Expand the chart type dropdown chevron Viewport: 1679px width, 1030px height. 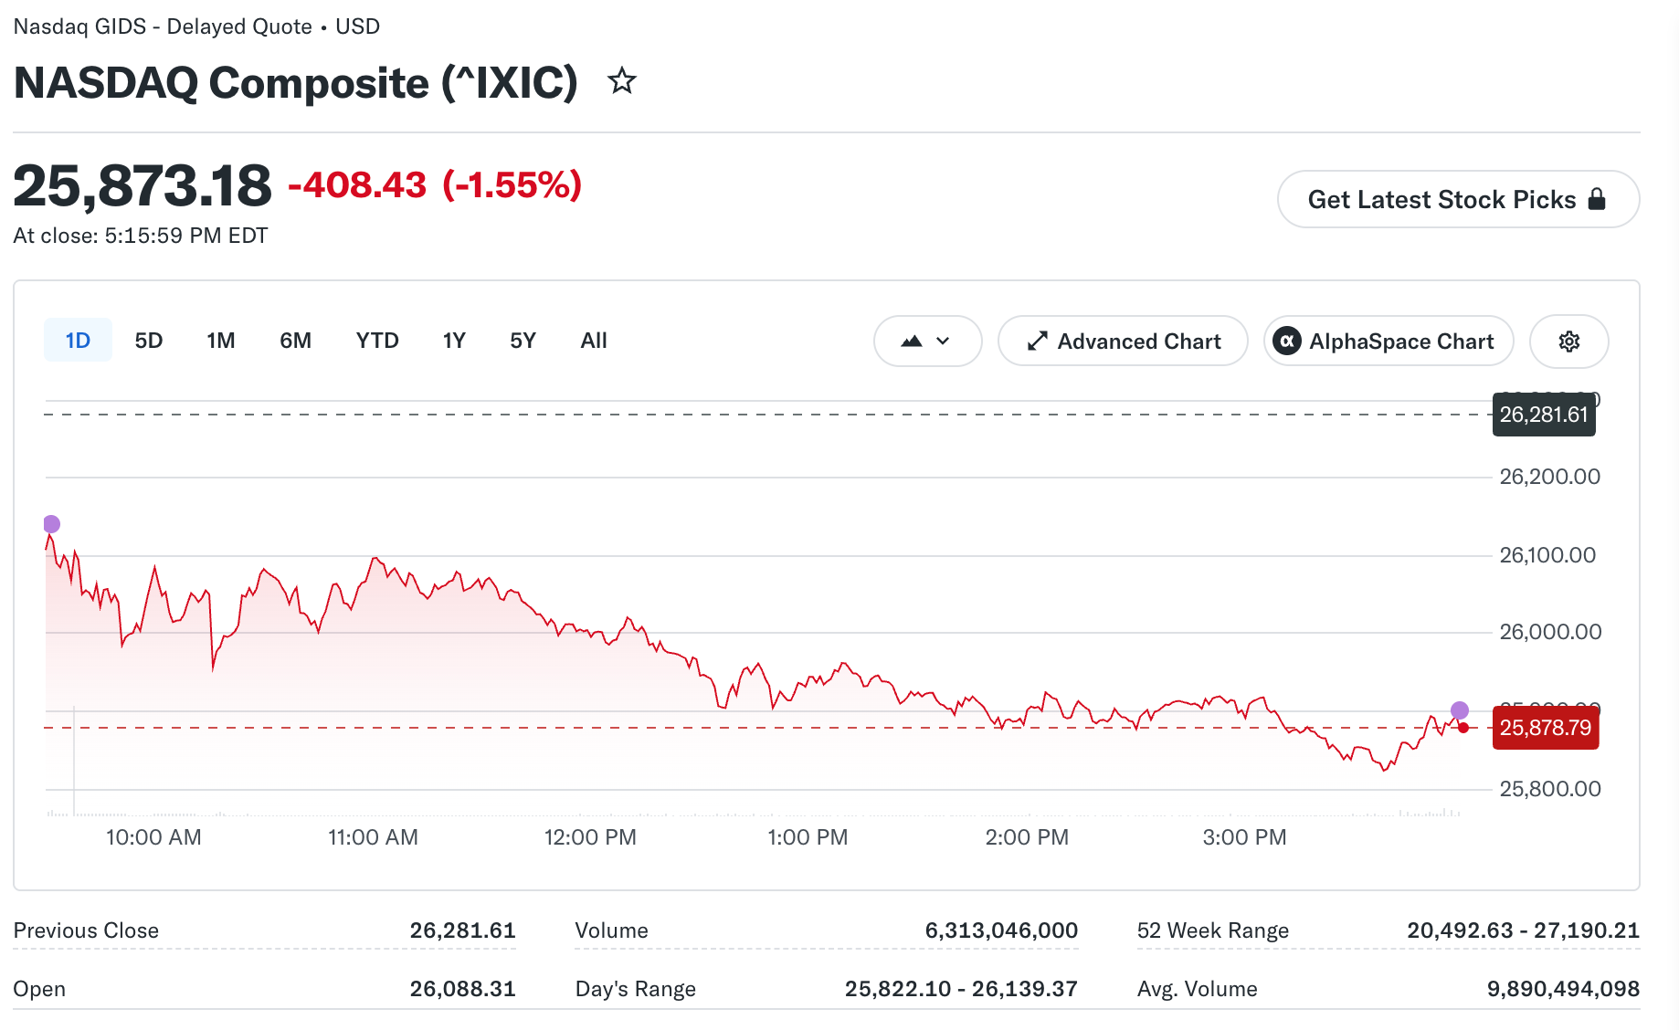tap(944, 342)
